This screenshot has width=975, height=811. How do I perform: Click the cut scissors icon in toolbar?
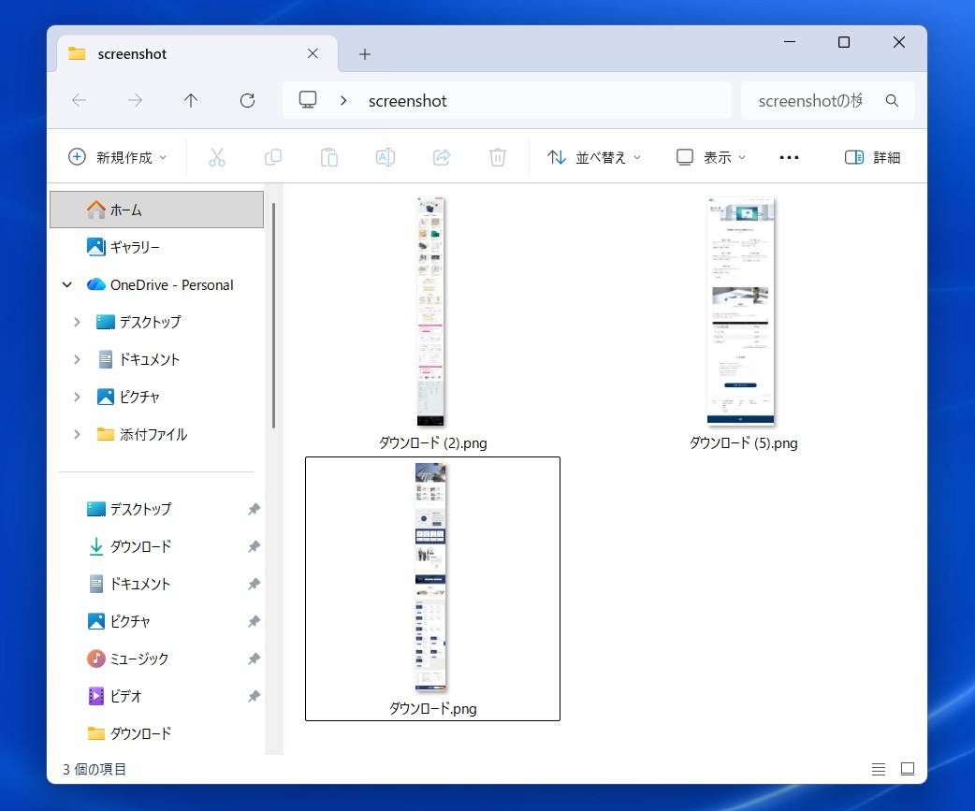click(217, 157)
